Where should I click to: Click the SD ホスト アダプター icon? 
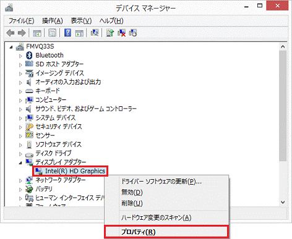pyautogui.click(x=29, y=64)
